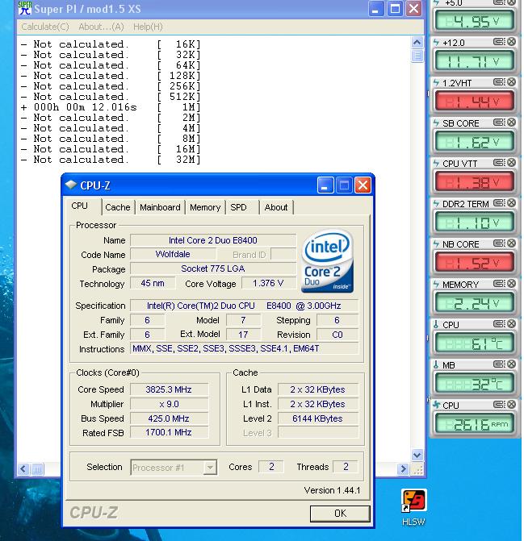Switch to the SPD tab
This screenshot has width=524, height=541.
click(239, 207)
